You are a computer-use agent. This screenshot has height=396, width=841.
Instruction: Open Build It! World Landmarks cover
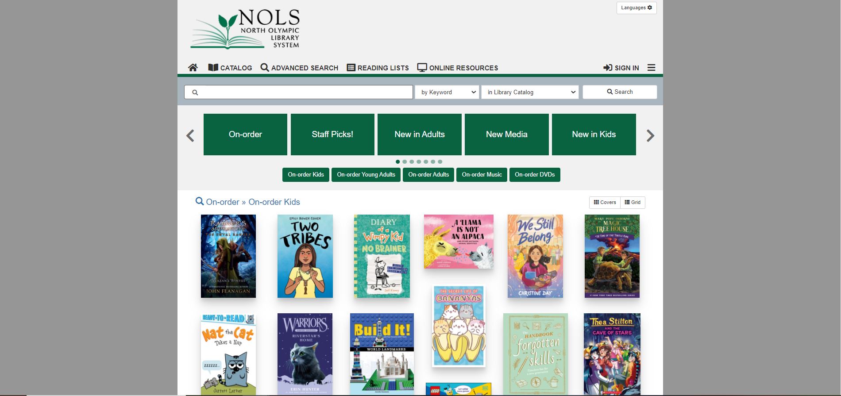382,354
